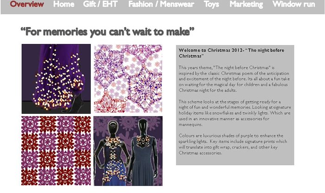Open the Fashion / Menswear section
The width and height of the screenshot is (325, 193).
pos(161,4)
